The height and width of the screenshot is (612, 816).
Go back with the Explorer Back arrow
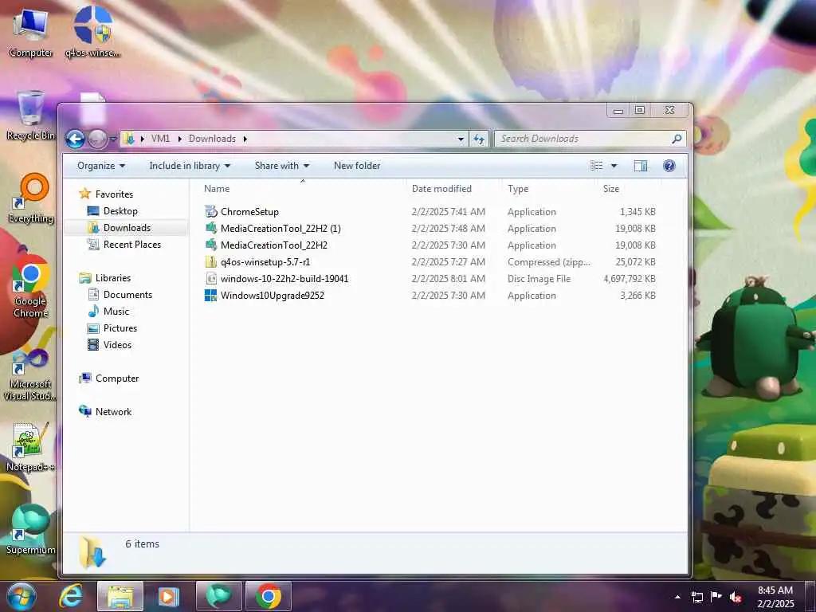tap(74, 139)
